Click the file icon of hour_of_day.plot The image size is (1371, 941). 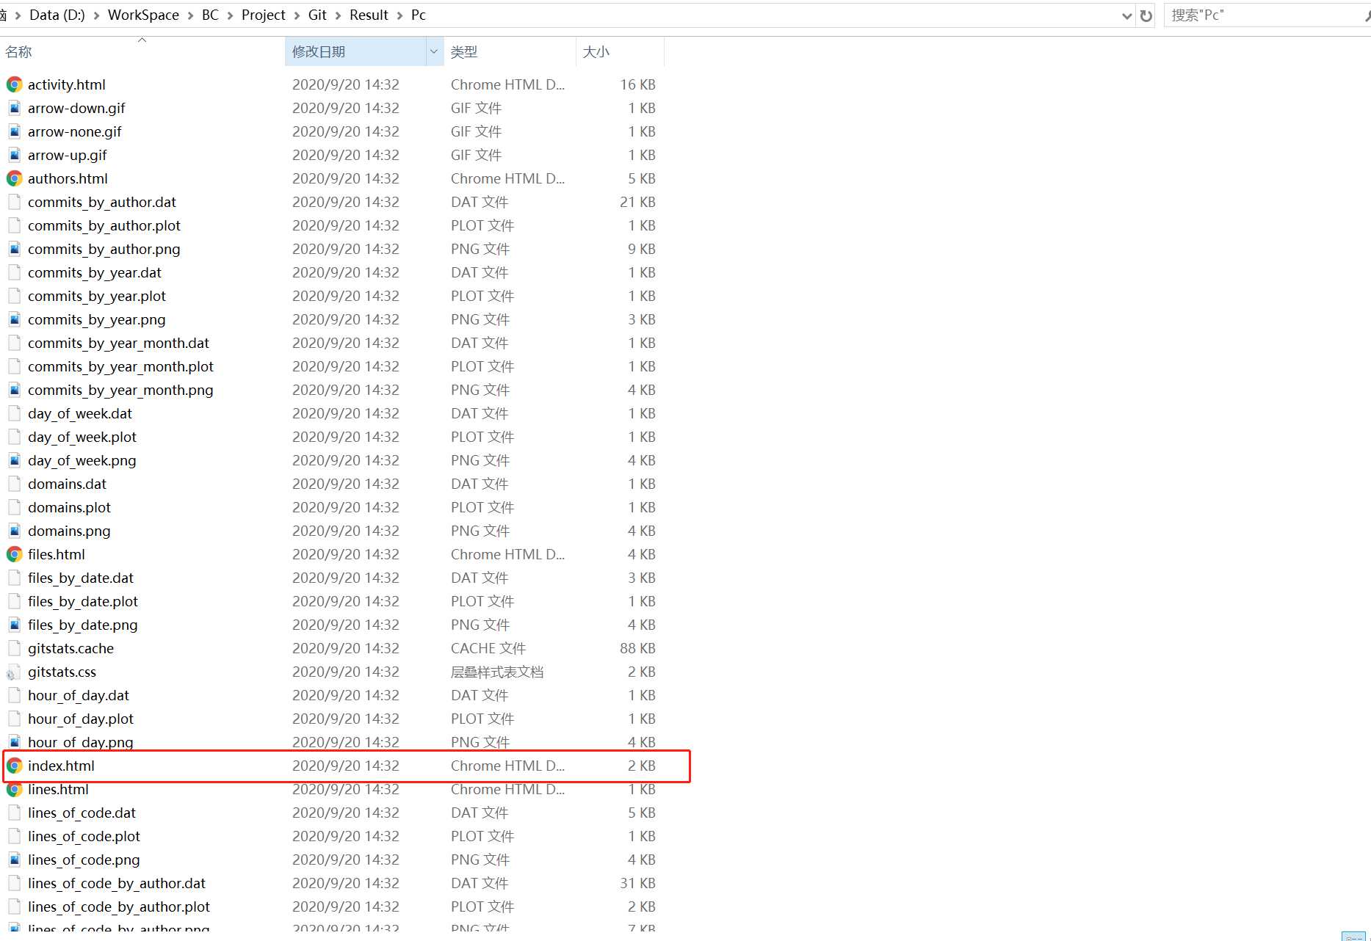[14, 719]
